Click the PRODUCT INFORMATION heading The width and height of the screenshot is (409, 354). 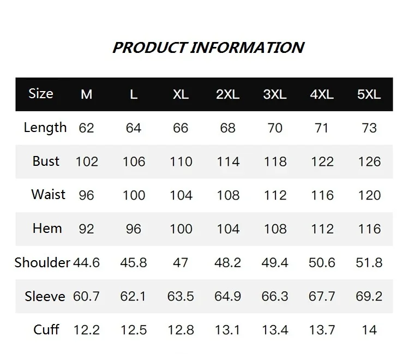pyautogui.click(x=208, y=48)
